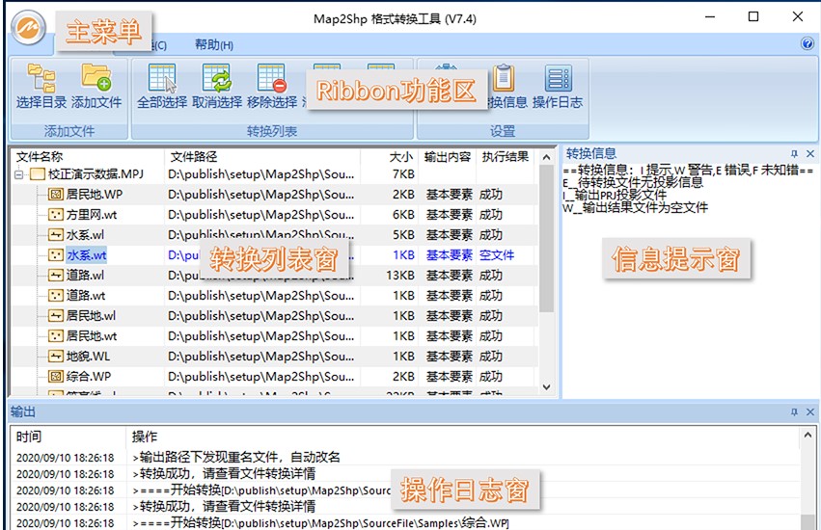Select the 地貌.WL file entry
This screenshot has height=530, width=821.
(x=88, y=357)
